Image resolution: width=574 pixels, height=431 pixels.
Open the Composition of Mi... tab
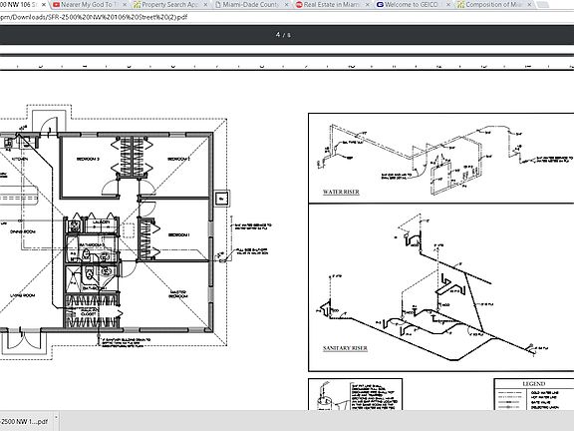point(494,5)
